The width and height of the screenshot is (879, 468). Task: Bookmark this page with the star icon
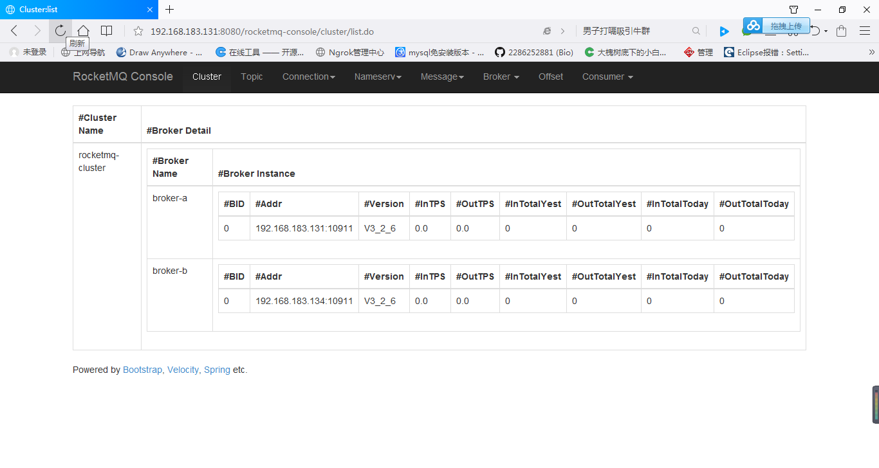[137, 31]
